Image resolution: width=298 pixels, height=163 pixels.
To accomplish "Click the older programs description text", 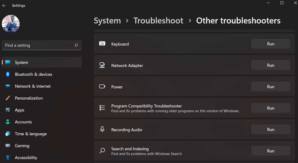I will [175, 111].
